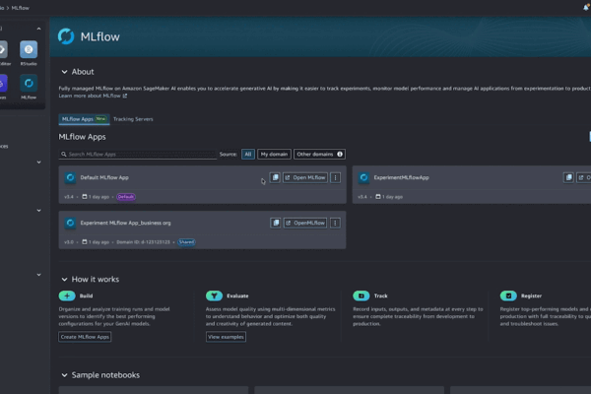Open the RStudio app icon in sidebar

29,49
